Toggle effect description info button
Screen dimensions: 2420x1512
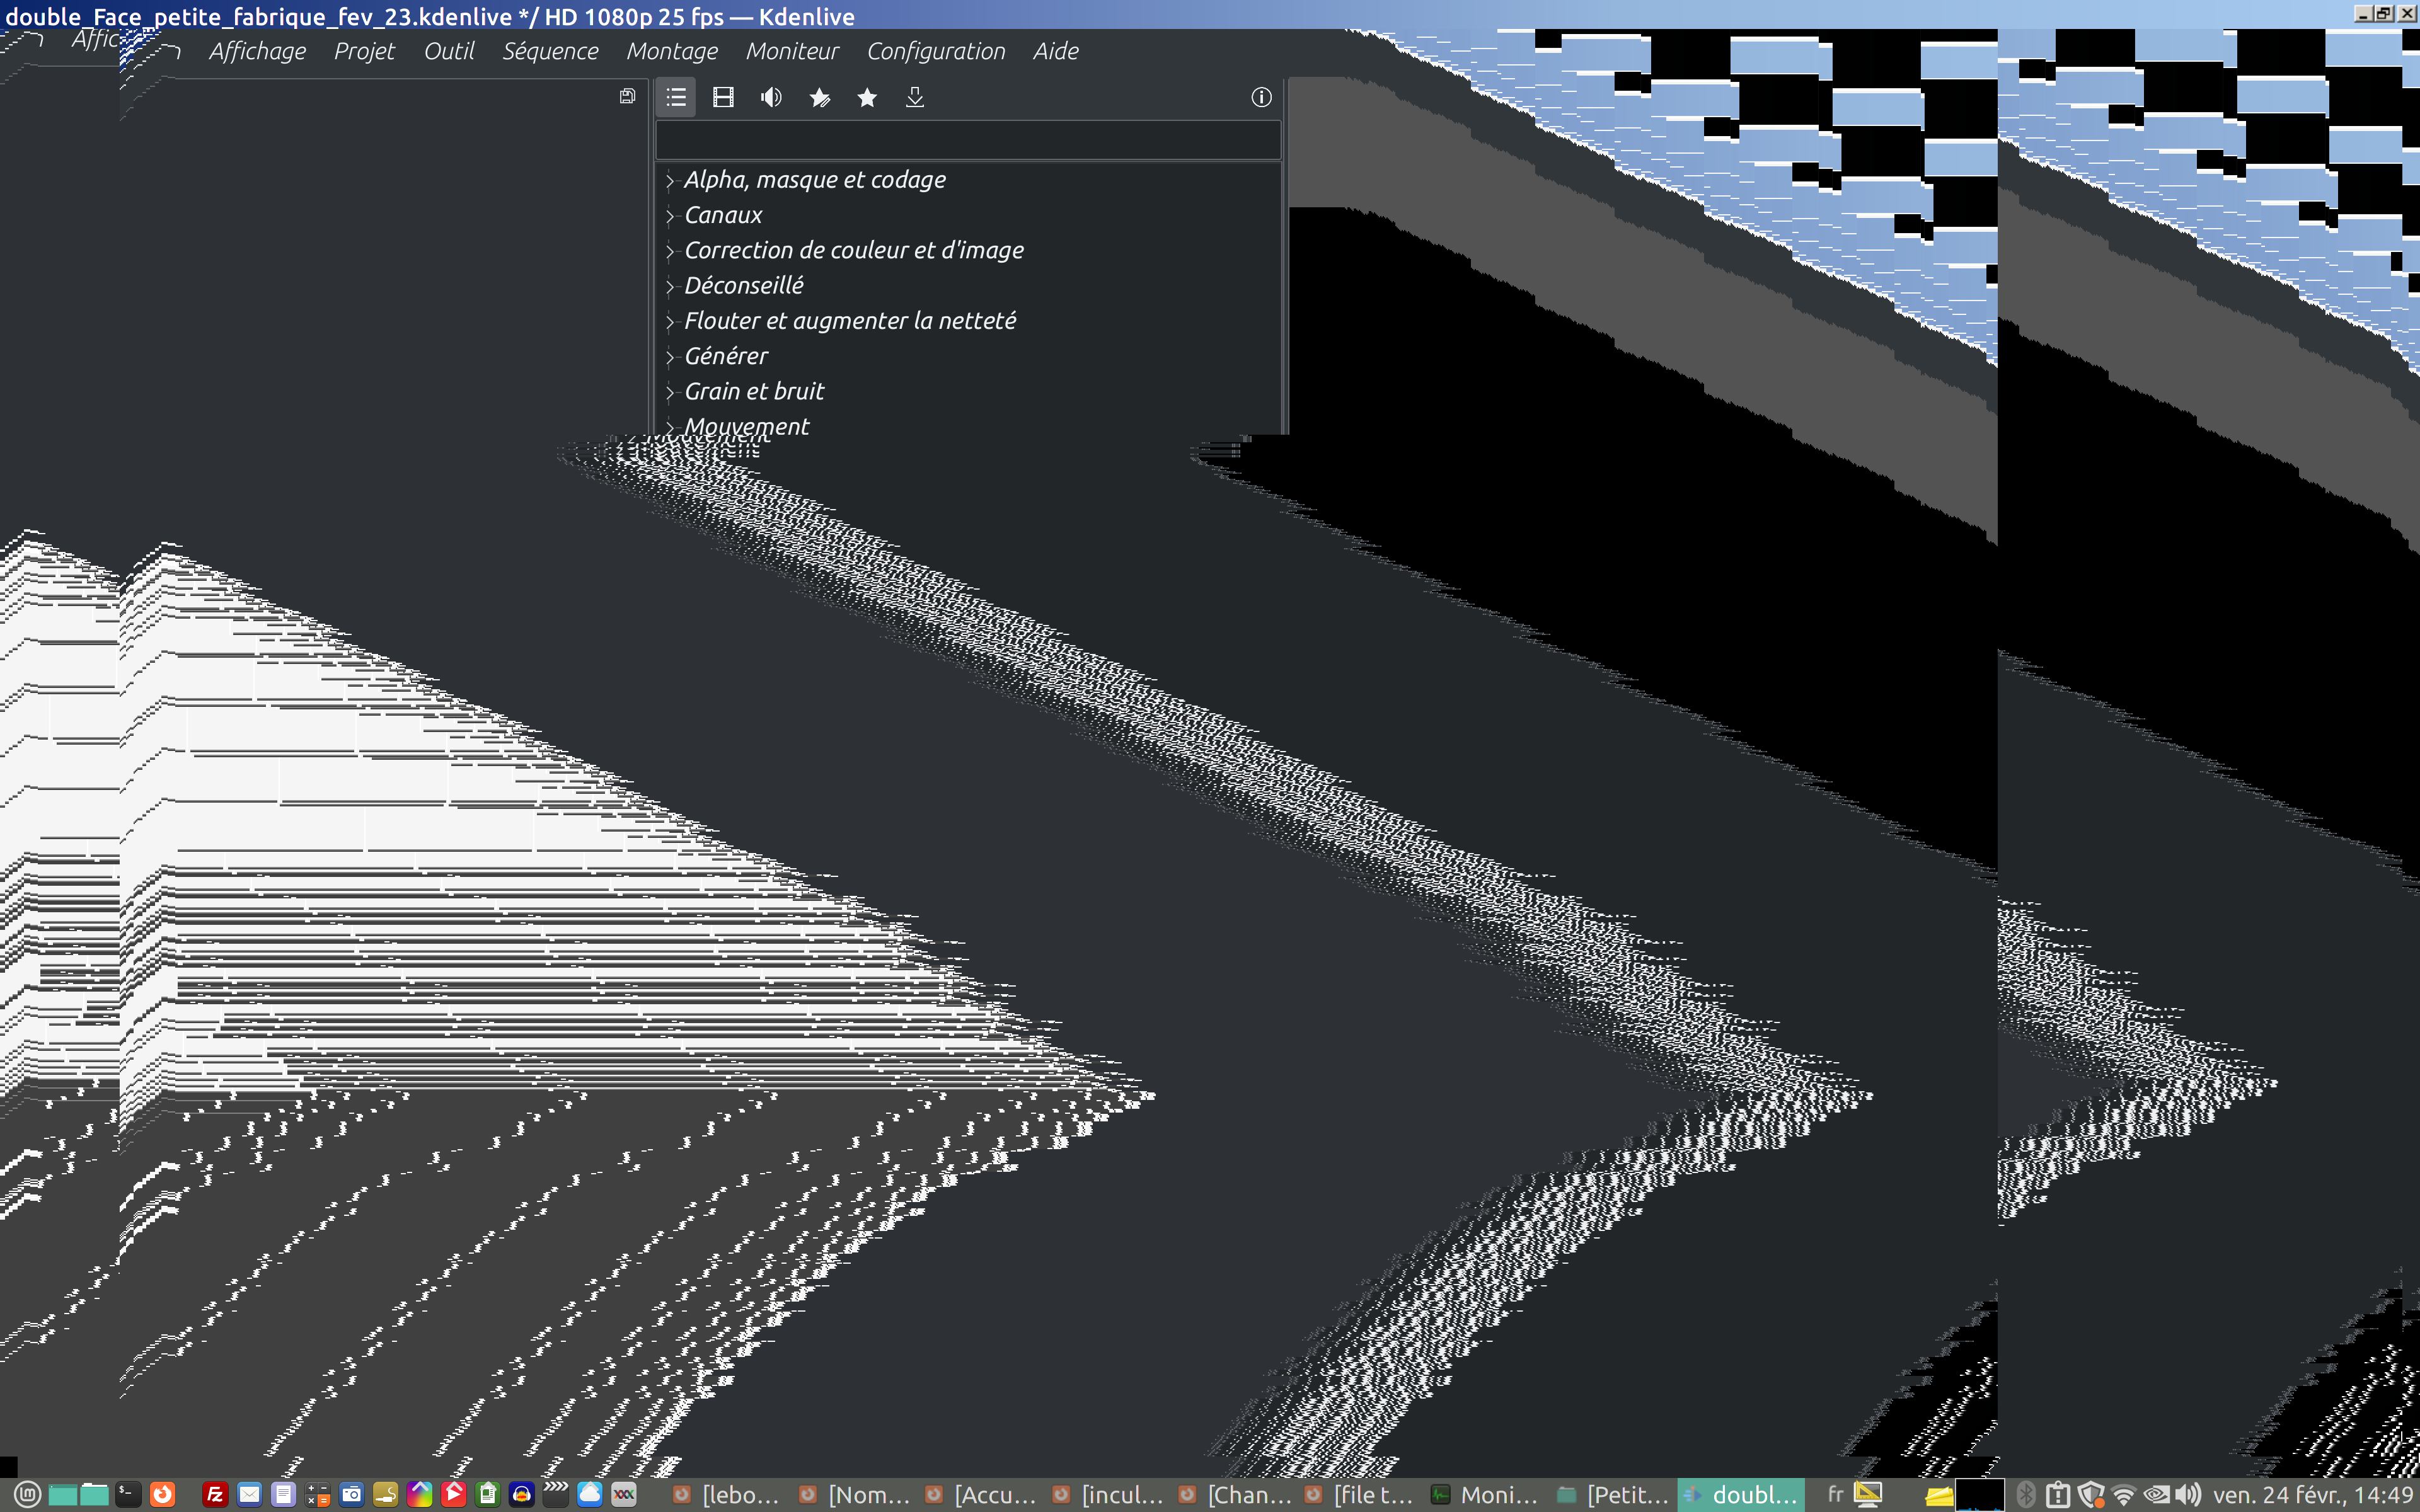[1261, 97]
